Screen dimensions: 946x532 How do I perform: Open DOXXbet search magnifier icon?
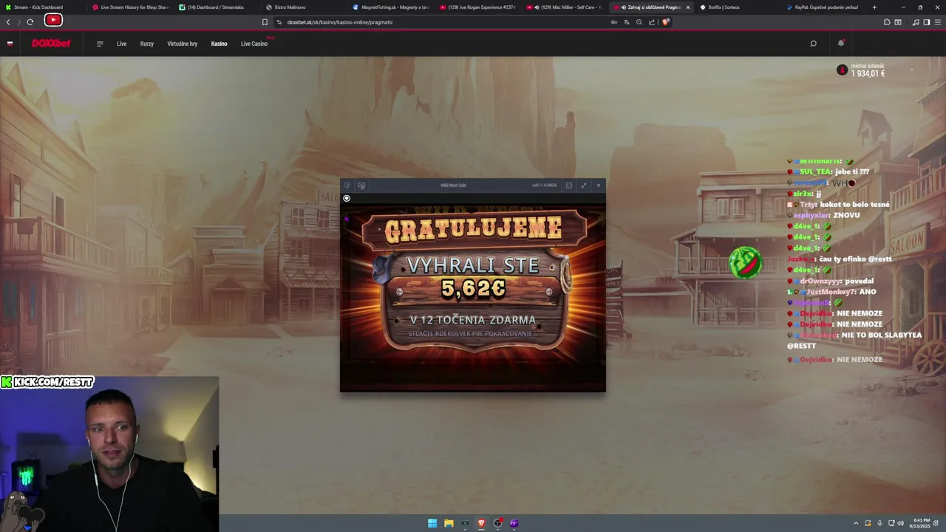coord(813,44)
